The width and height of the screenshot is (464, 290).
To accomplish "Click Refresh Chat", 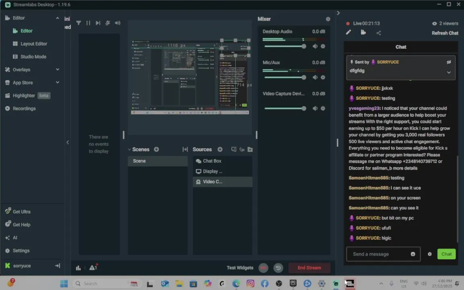I will coord(445,33).
